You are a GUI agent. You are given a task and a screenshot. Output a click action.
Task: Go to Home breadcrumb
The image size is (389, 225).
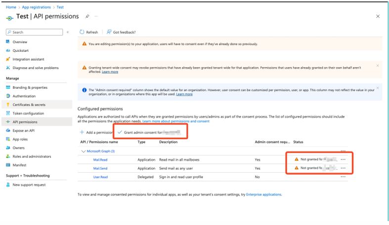pos(11,7)
